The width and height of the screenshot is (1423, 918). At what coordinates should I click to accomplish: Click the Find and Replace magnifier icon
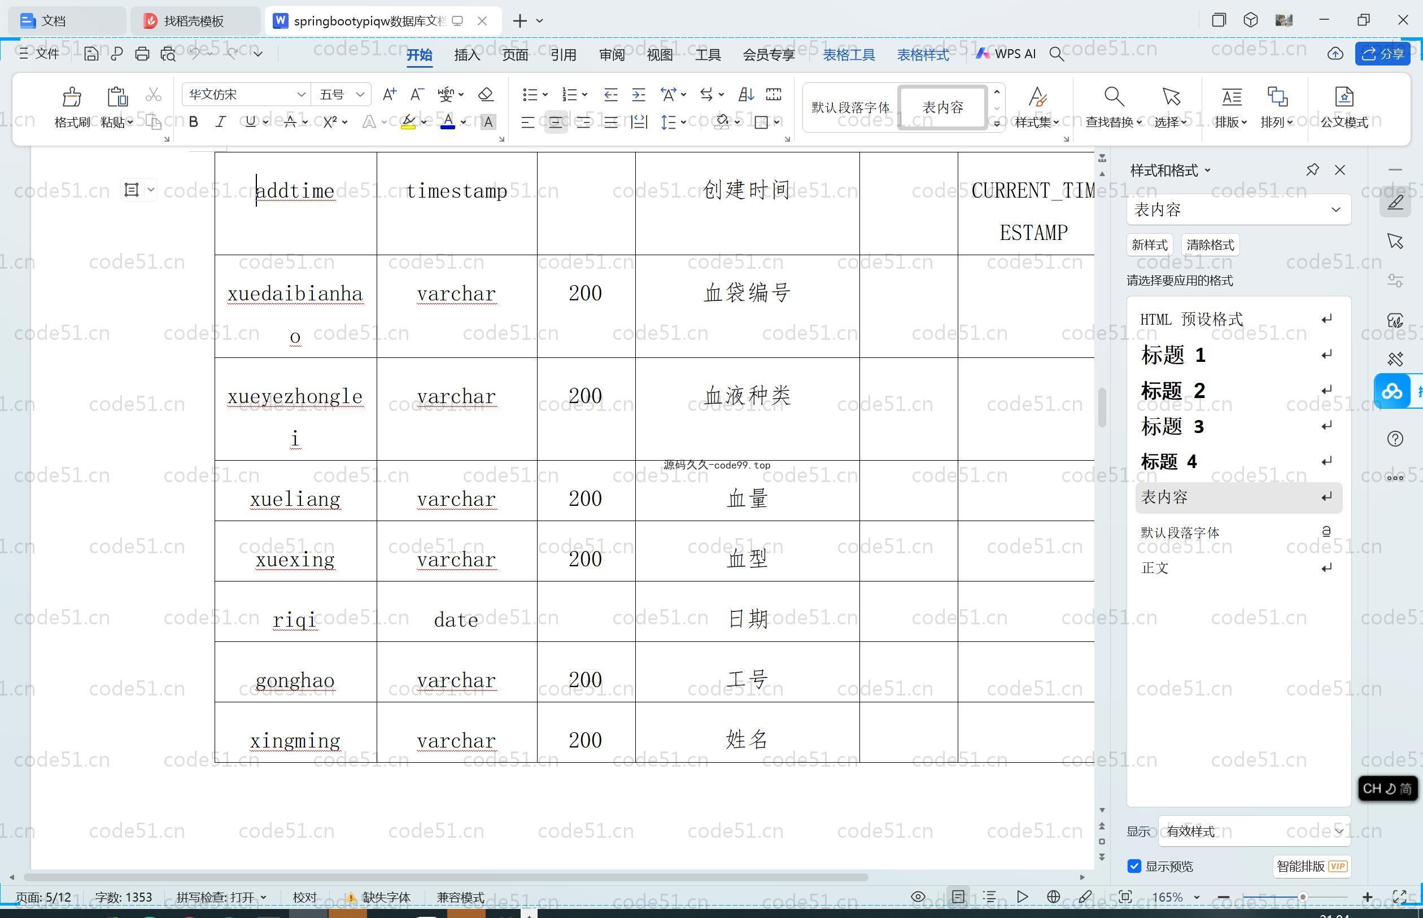click(x=1114, y=97)
